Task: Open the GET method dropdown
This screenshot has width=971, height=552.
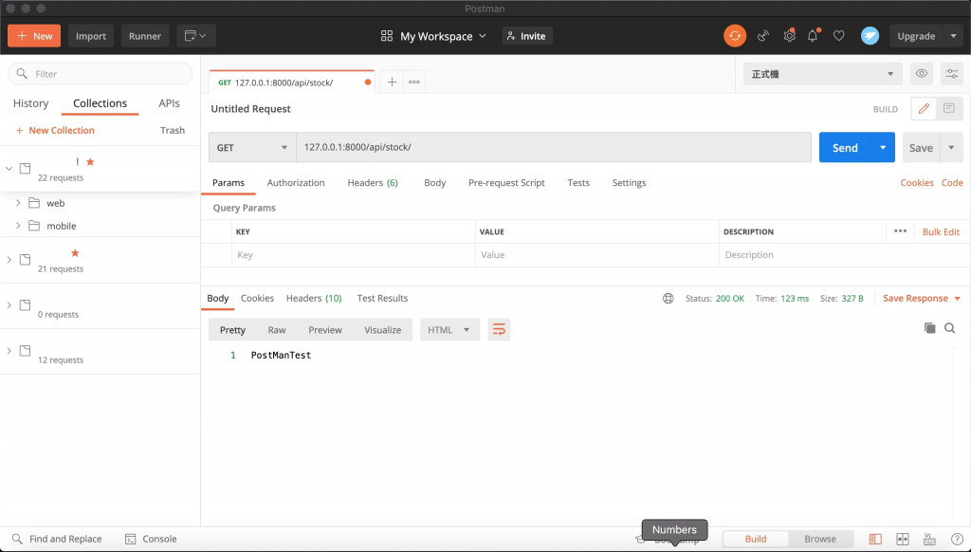Action: (x=252, y=147)
